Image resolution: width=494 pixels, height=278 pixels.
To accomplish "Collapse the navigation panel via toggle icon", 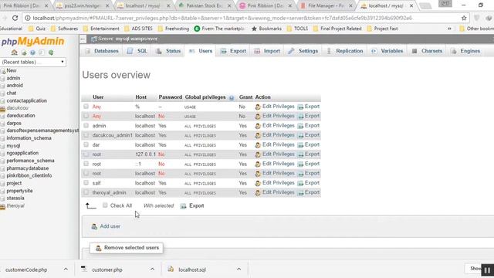I will 83,39.
